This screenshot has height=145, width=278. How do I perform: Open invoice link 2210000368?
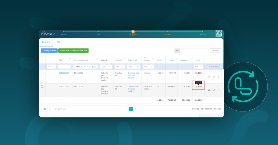click(64, 73)
